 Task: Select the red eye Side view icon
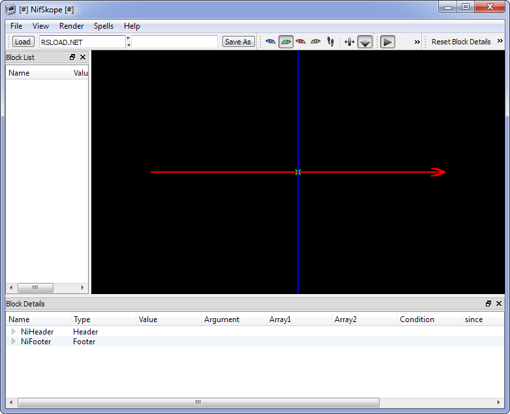tap(301, 42)
